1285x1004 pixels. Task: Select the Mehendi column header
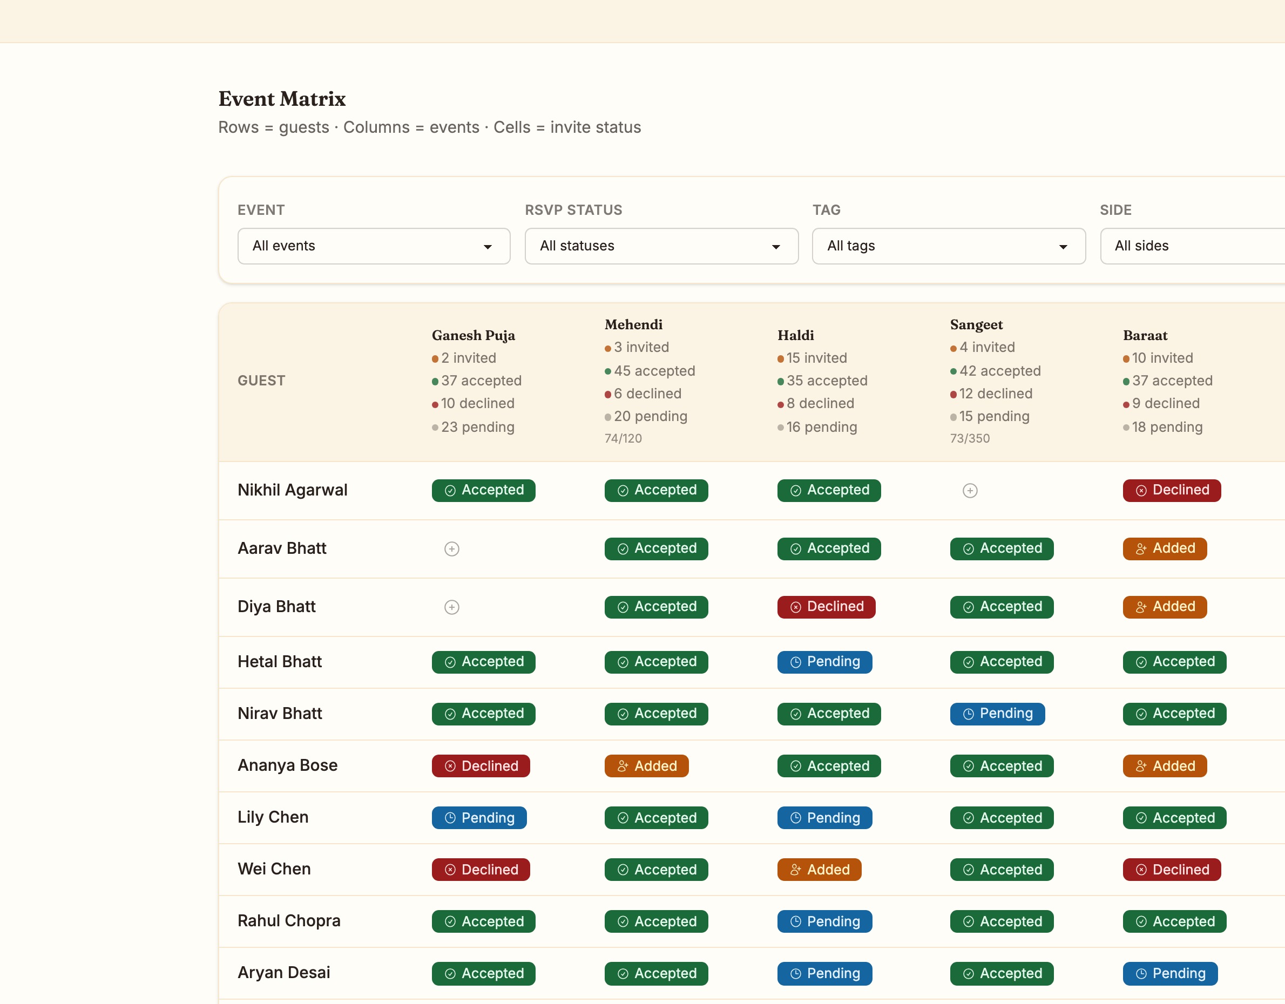(x=633, y=324)
